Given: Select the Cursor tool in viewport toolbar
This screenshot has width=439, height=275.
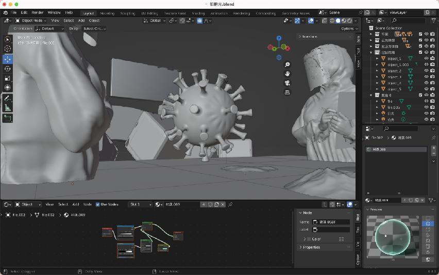Looking at the screenshot, I should point(8,49).
